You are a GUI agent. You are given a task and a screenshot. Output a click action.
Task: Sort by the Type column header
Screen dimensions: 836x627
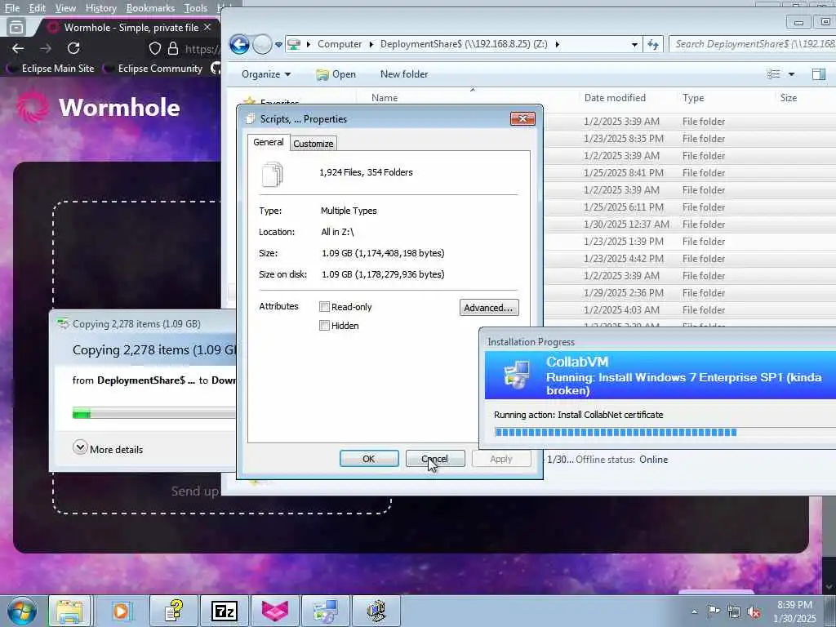coord(693,98)
